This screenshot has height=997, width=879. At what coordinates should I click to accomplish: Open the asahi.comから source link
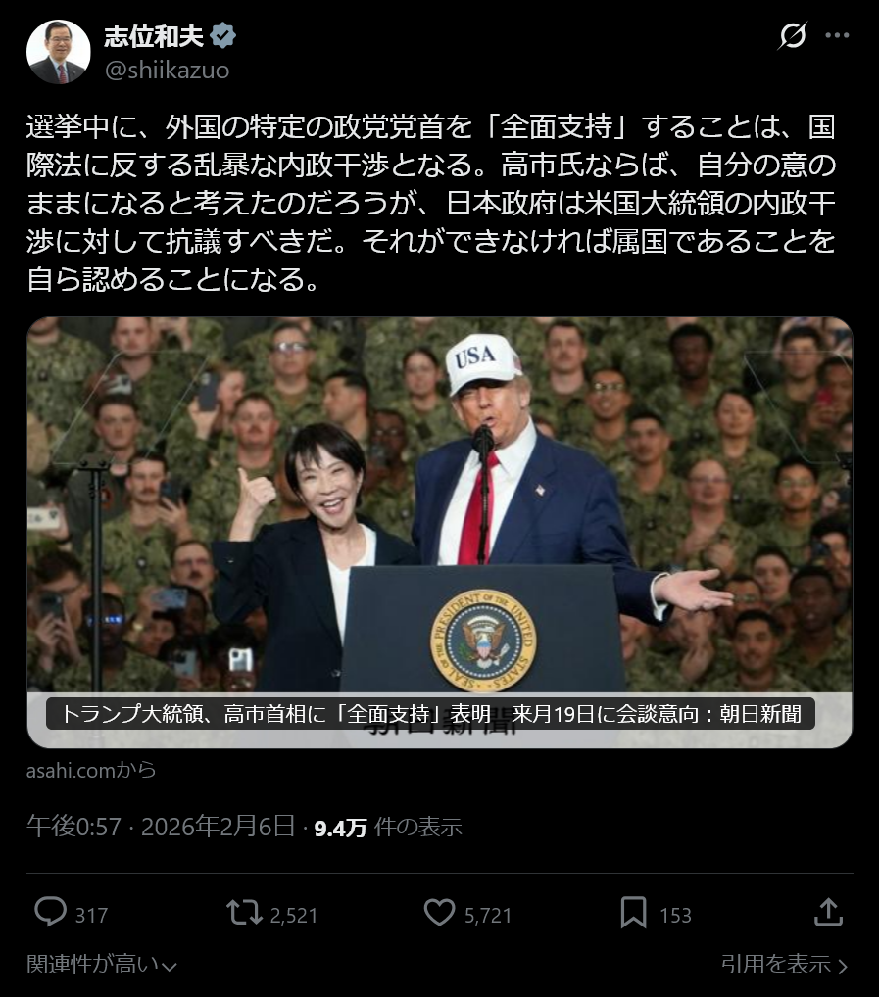(x=91, y=770)
